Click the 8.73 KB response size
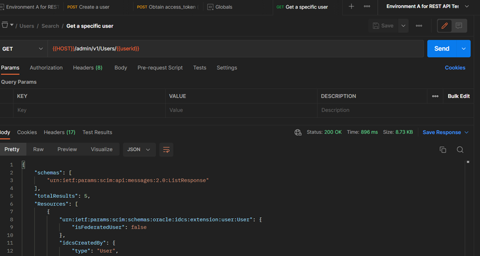This screenshot has width=480, height=256. [x=404, y=132]
